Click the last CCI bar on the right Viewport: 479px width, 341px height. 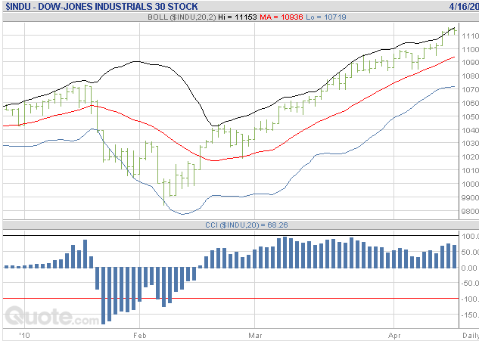tap(454, 256)
